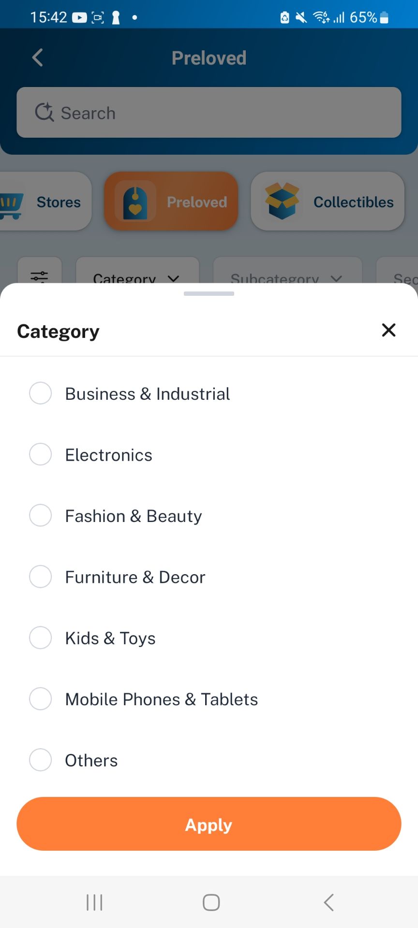The image size is (418, 928).
Task: Select the Business & Industrial radio button
Action: (x=41, y=393)
